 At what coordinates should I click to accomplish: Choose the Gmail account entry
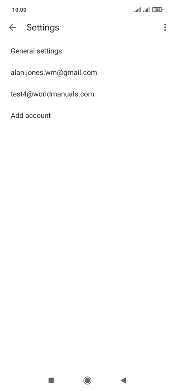(87, 72)
